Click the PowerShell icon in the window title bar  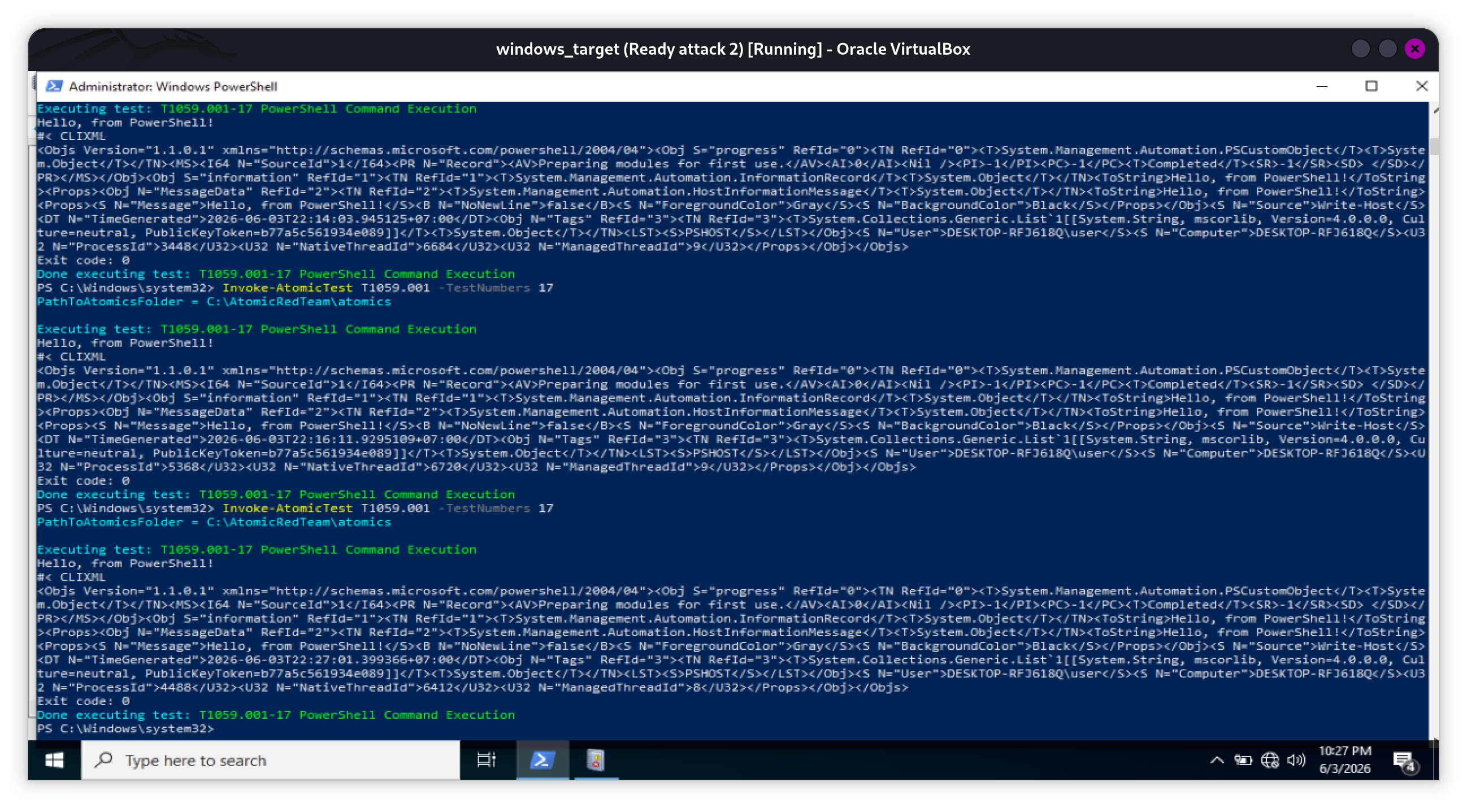pos(54,86)
